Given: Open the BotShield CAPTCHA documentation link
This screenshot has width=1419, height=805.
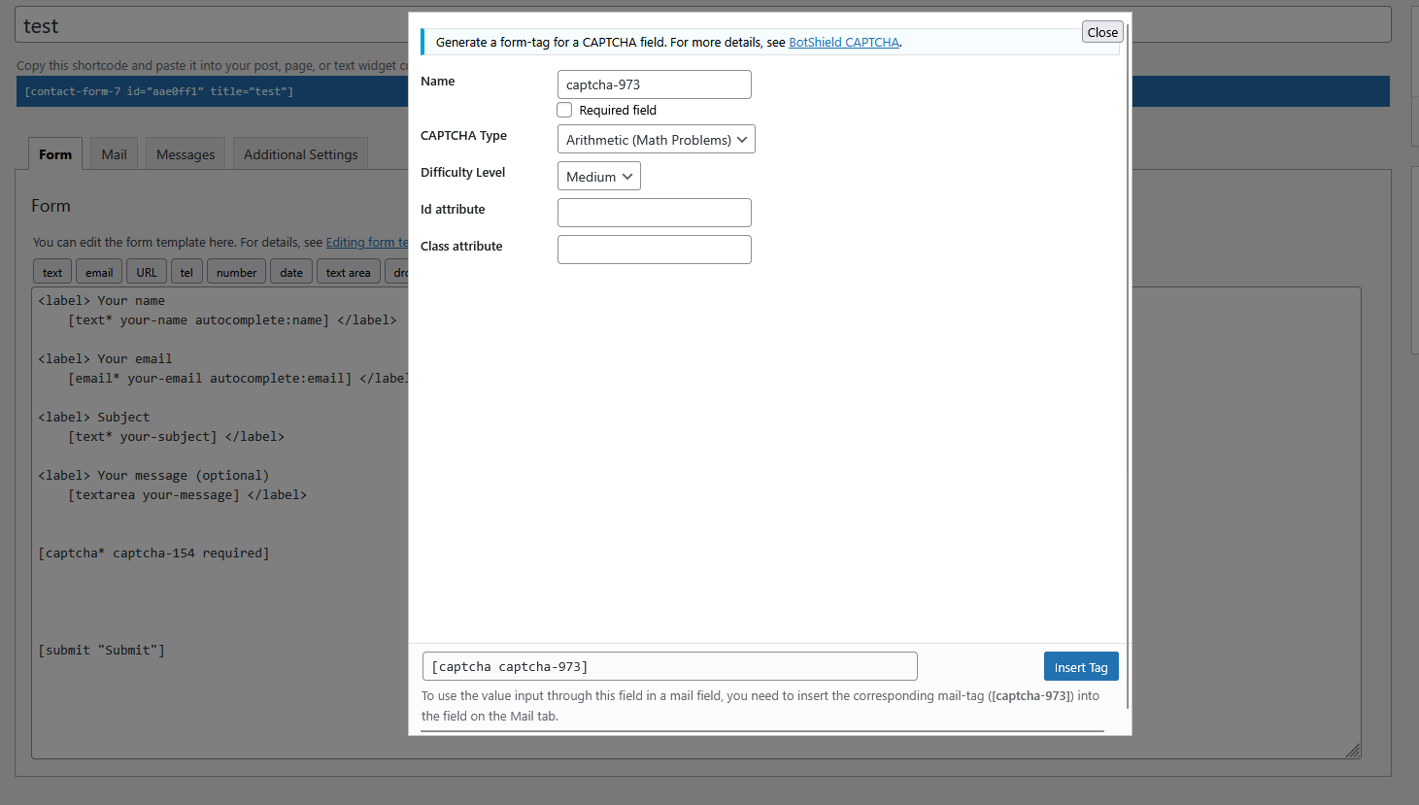Looking at the screenshot, I should [843, 42].
